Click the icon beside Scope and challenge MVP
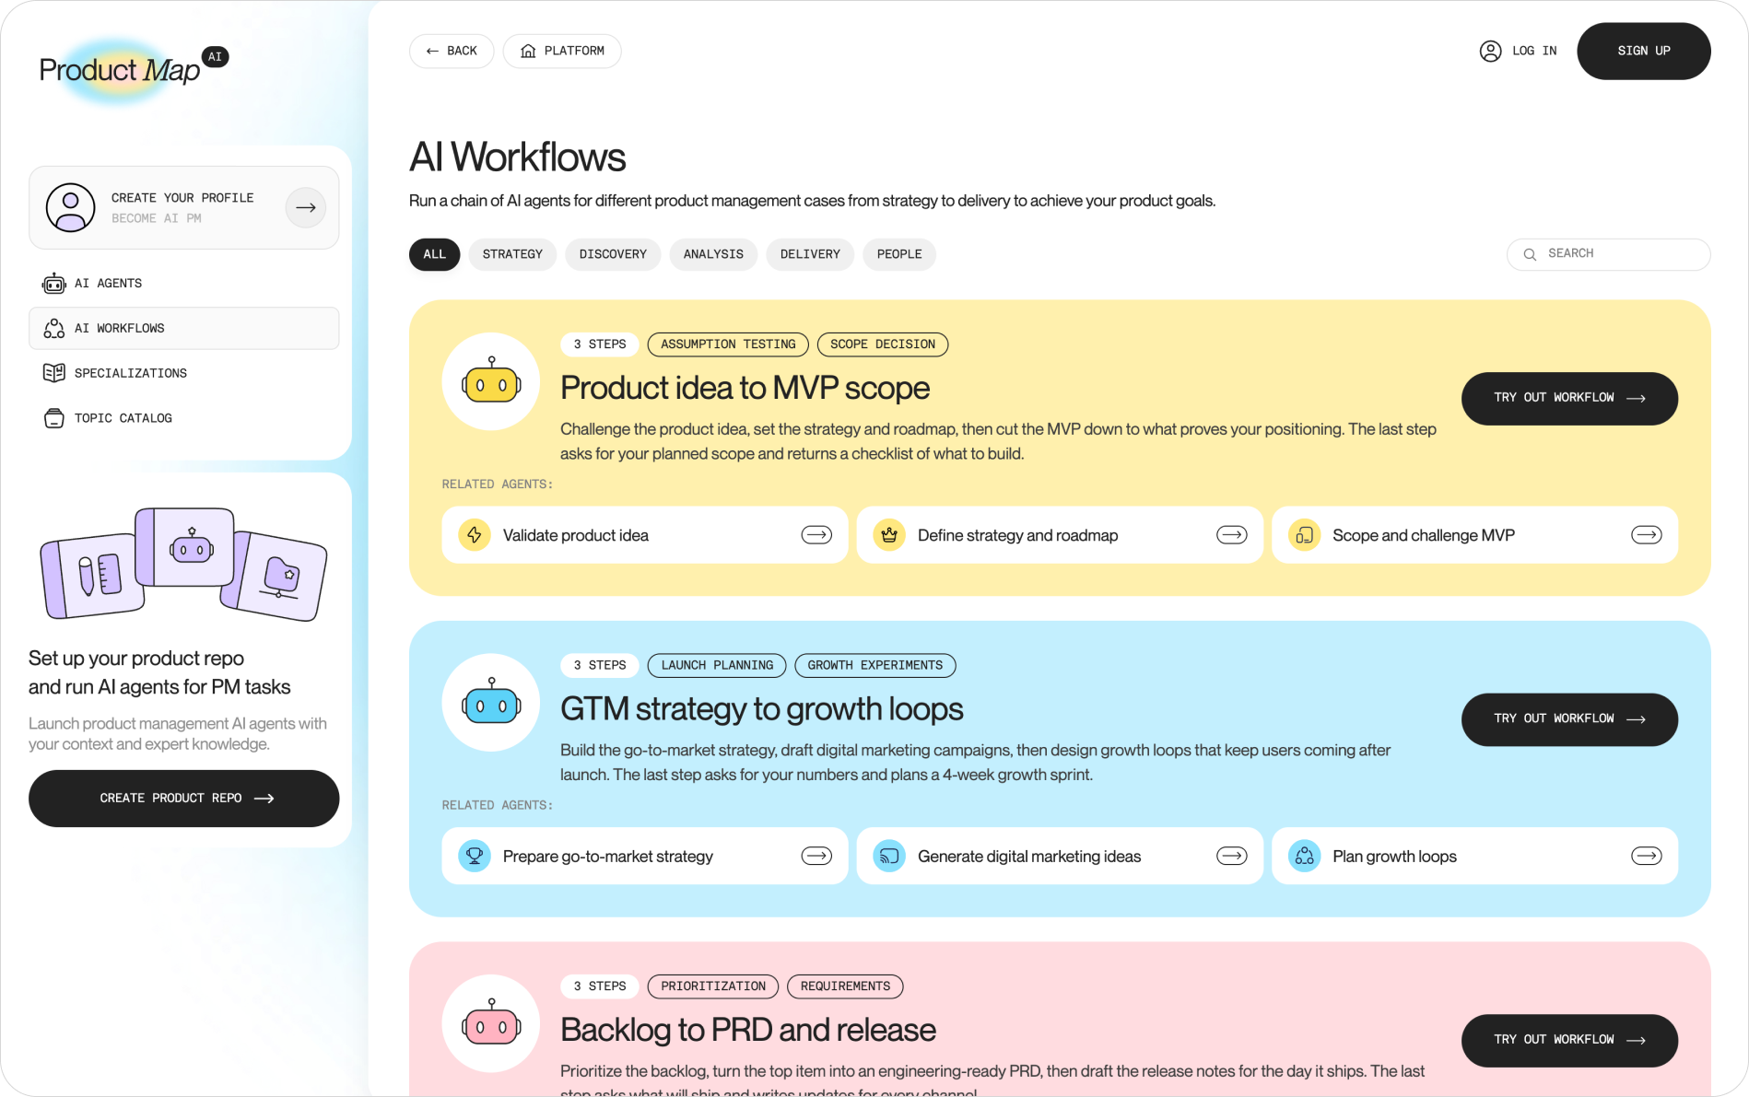The image size is (1749, 1097). (1305, 535)
